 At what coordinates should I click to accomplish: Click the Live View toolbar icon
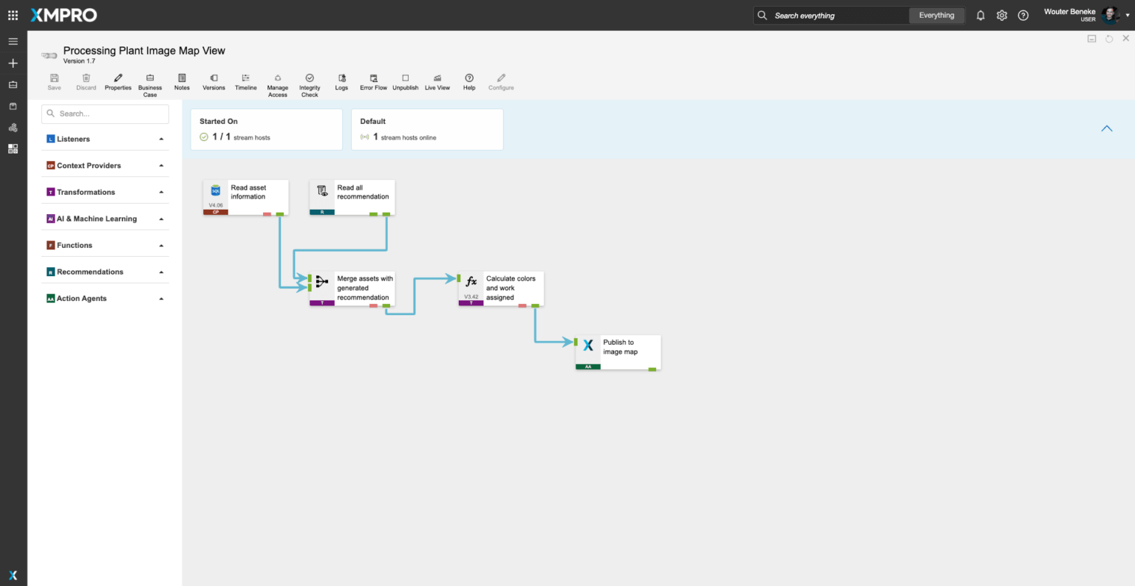pos(437,82)
